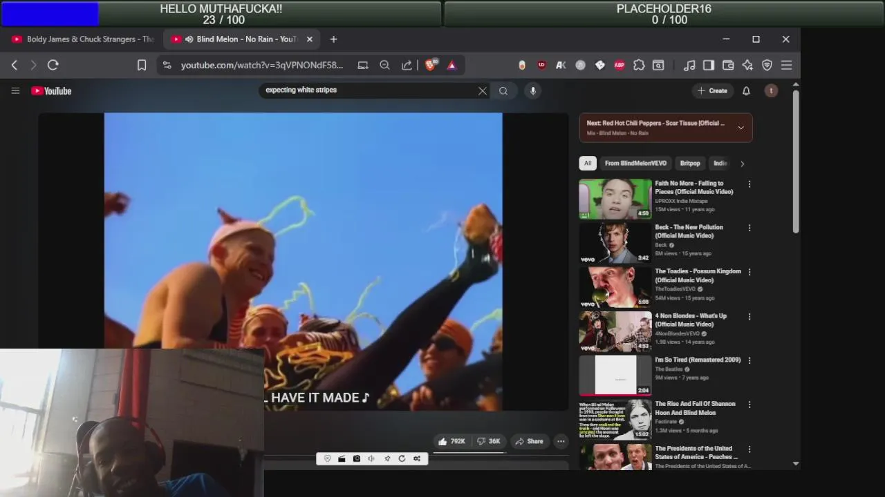Like the video (792K)
Image resolution: width=885 pixels, height=497 pixels.
point(451,441)
